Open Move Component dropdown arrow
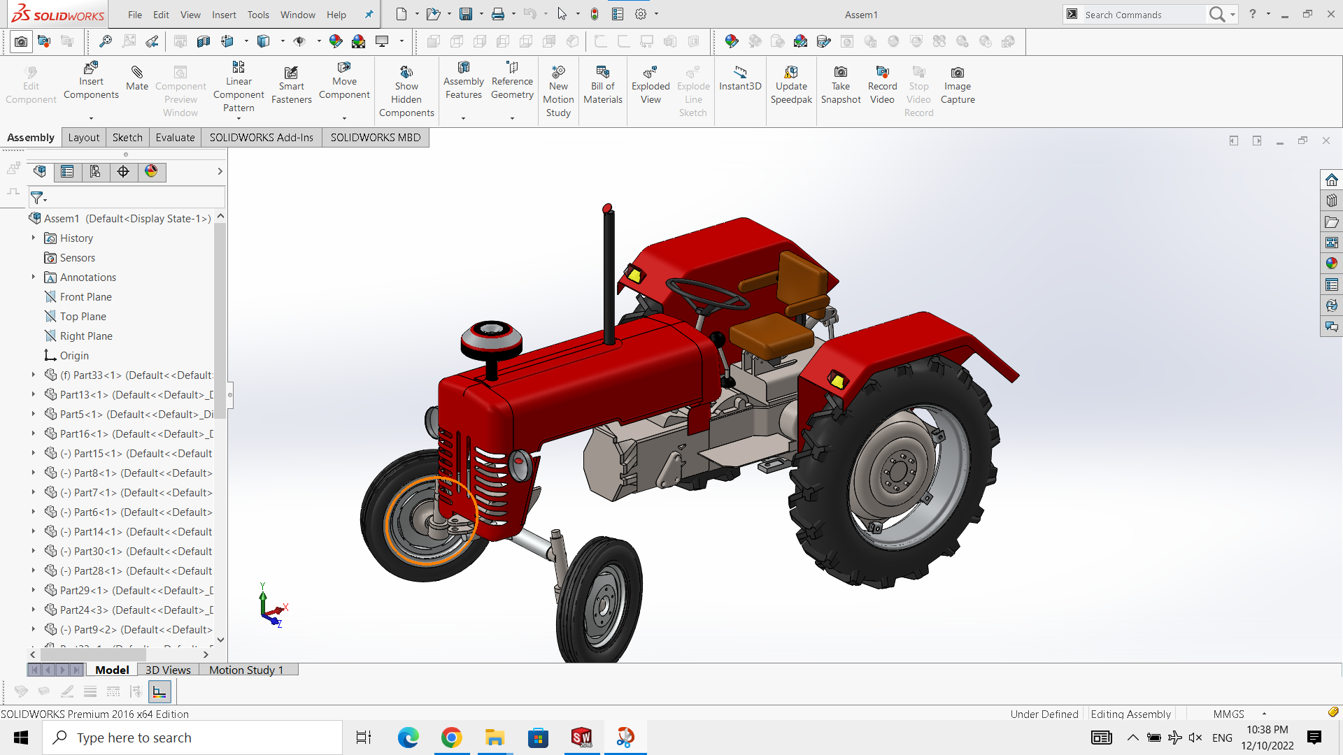Viewport: 1343px width, 755px height. [x=344, y=118]
